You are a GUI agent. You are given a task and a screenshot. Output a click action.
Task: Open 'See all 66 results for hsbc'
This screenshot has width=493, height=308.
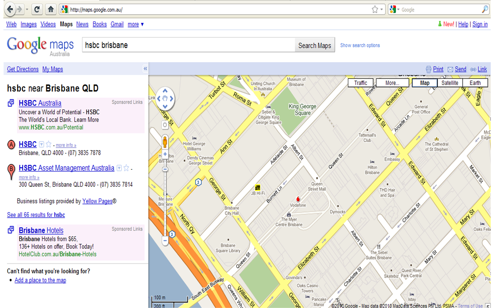click(x=36, y=215)
